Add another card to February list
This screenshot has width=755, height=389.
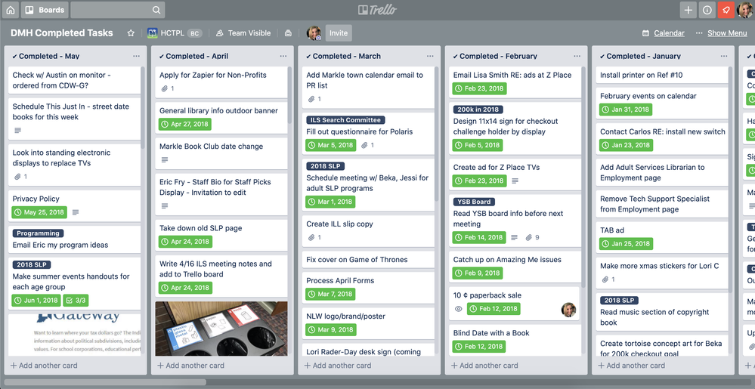(484, 366)
